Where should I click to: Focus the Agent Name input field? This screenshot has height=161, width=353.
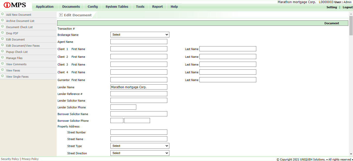pyautogui.click(x=139, y=42)
